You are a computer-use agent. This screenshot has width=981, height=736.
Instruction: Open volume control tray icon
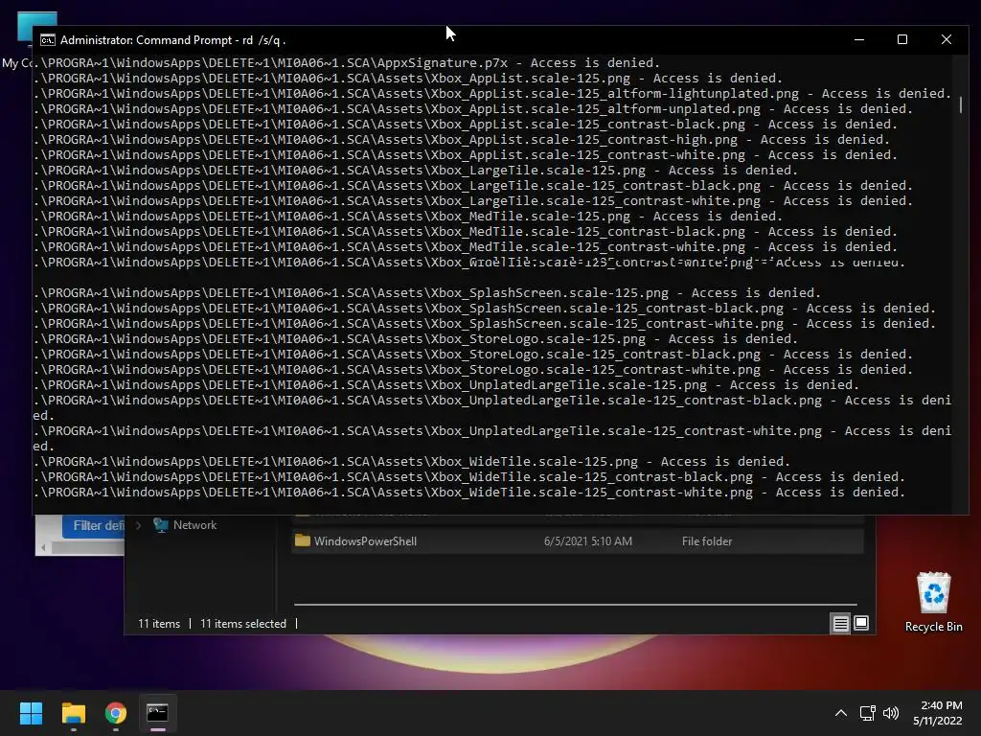[890, 713]
